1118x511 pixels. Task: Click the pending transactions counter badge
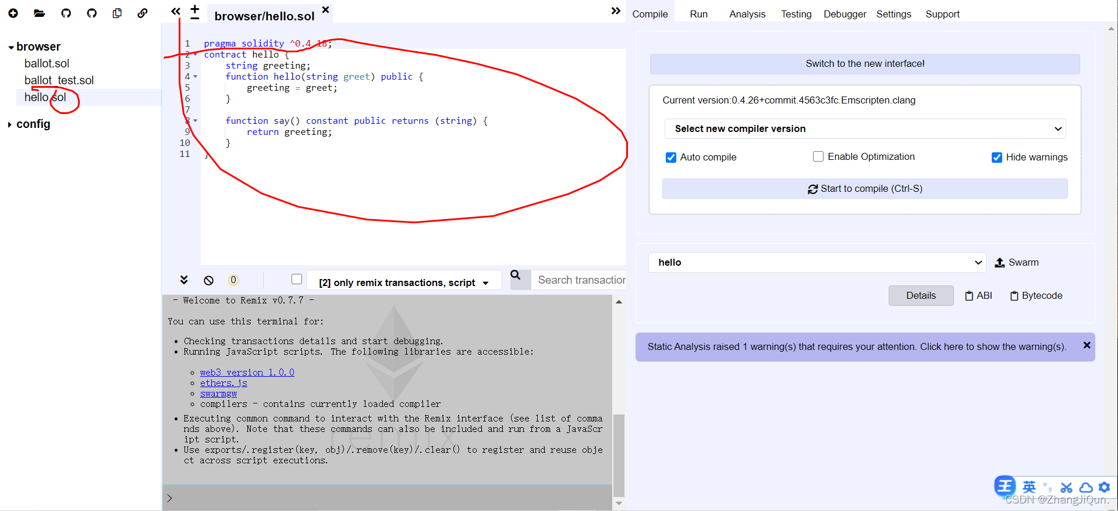[x=233, y=280]
